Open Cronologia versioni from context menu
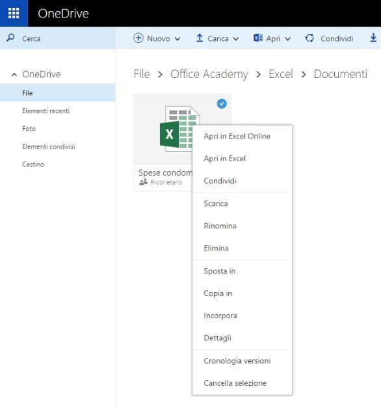This screenshot has height=408, width=381. point(242,361)
